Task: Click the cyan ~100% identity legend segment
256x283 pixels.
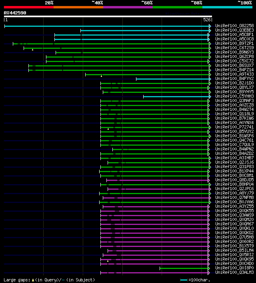Action: (227, 7)
